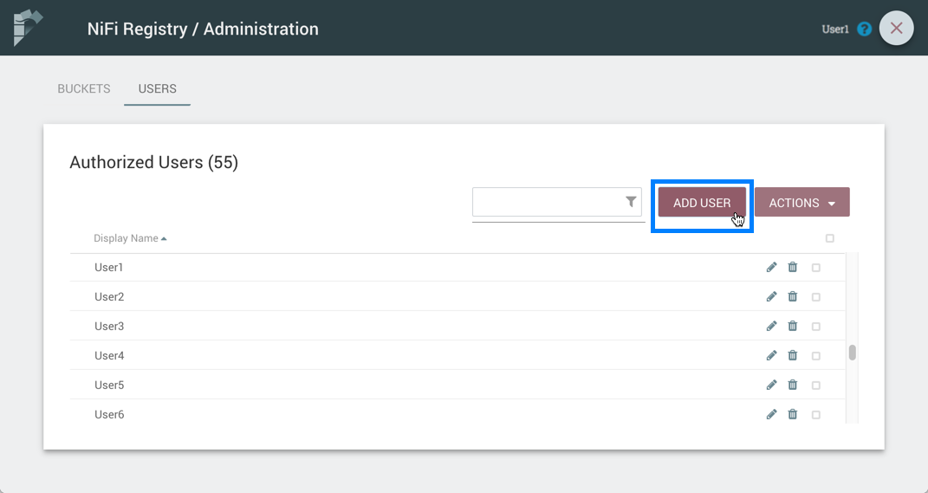The height and width of the screenshot is (493, 928).
Task: Delete User2 with its trash icon
Action: pos(792,297)
